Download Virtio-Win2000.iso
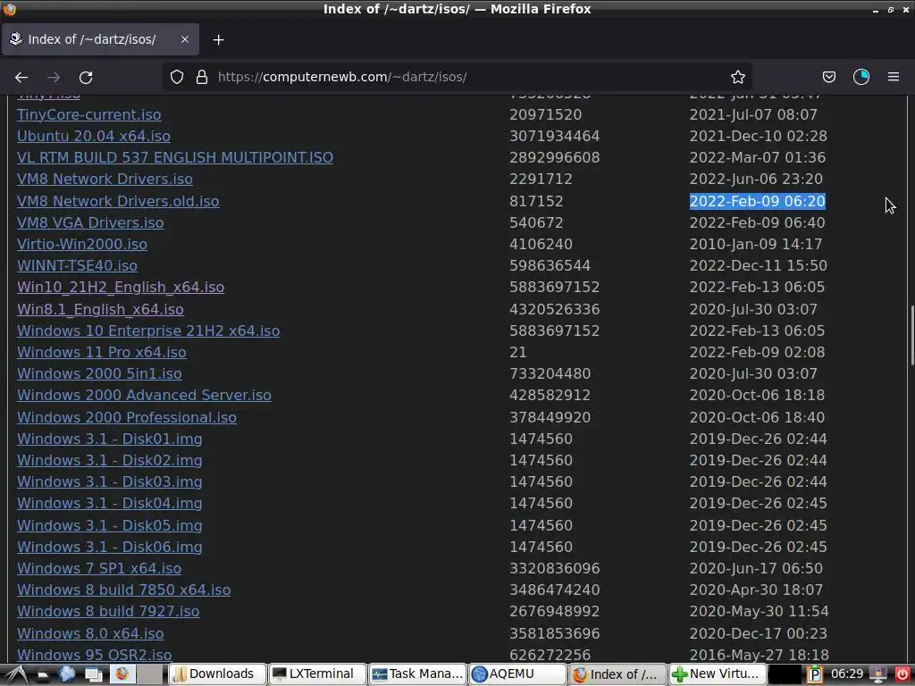Image resolution: width=915 pixels, height=686 pixels. (x=81, y=244)
